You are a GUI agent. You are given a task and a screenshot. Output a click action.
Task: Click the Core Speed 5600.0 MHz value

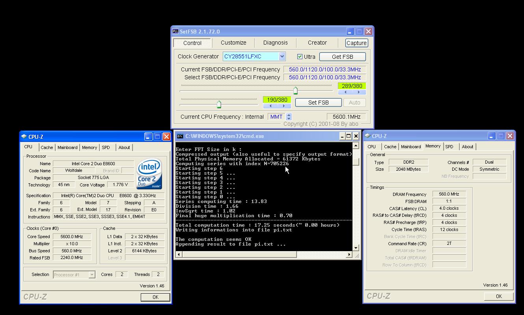click(72, 237)
